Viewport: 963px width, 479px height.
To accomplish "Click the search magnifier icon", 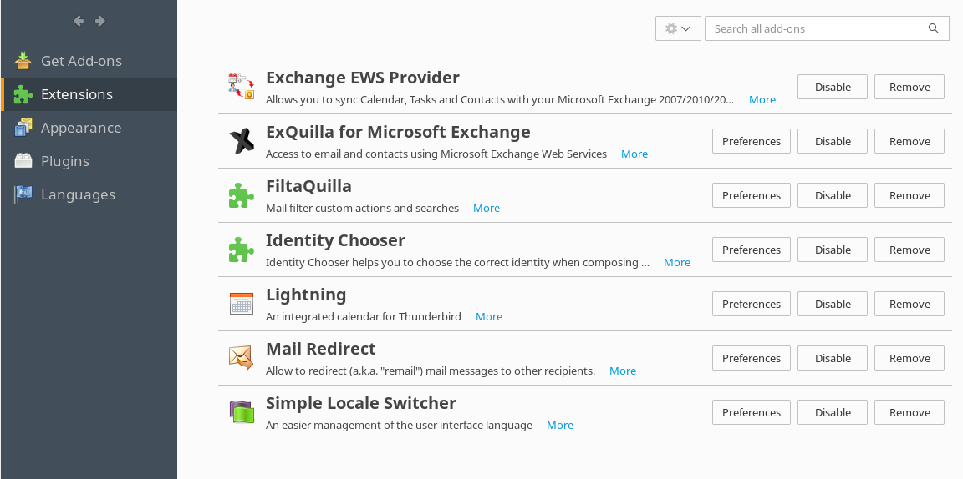I will click(934, 28).
